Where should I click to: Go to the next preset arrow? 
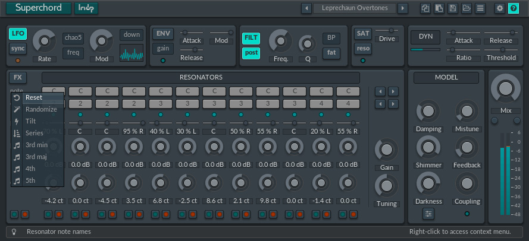point(403,8)
